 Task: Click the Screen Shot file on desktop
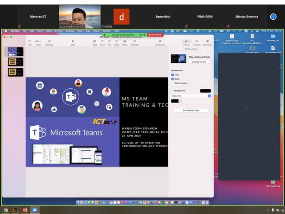pos(232,39)
